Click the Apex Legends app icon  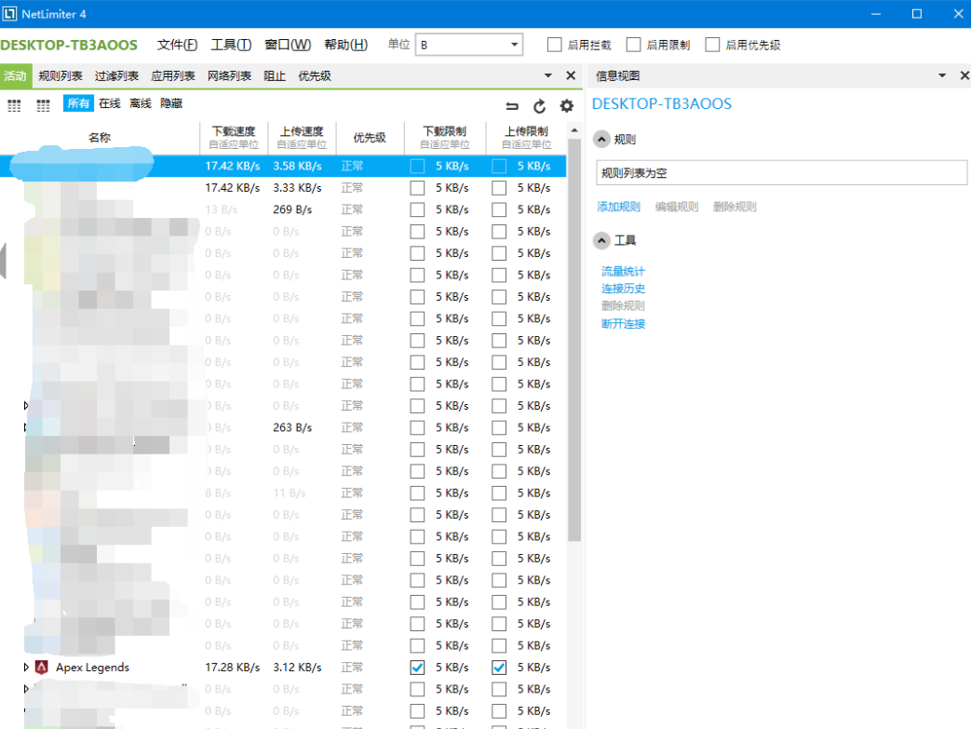(41, 668)
